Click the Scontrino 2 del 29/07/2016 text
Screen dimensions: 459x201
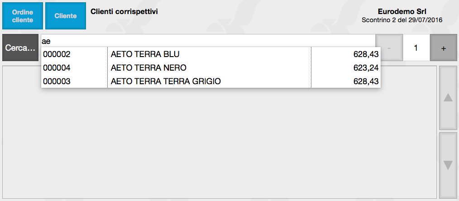(402, 20)
